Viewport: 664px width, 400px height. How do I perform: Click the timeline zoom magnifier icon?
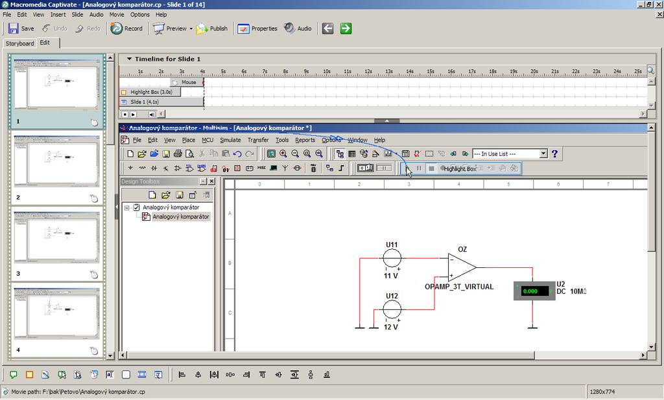[651, 71]
